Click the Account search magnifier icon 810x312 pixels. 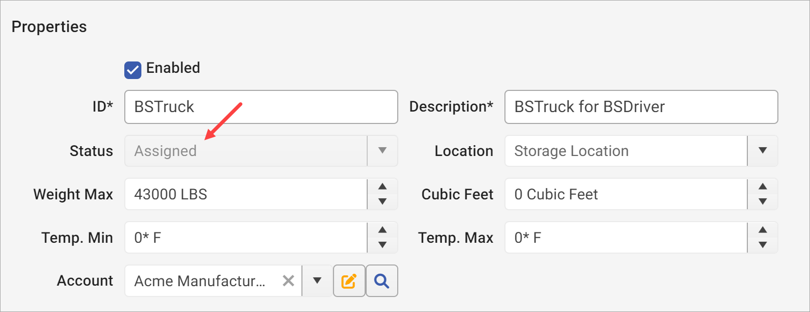pos(382,281)
